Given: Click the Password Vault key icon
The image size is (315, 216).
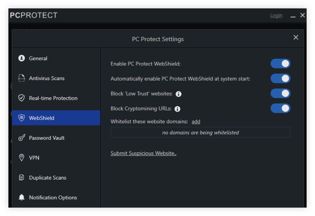Looking at the screenshot, I should pyautogui.click(x=22, y=138).
